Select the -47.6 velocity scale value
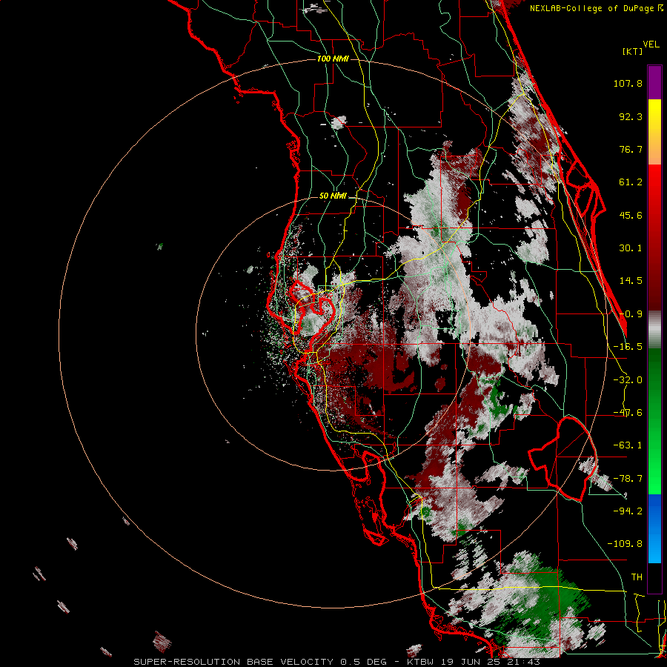The width and height of the screenshot is (667, 667). [x=628, y=413]
